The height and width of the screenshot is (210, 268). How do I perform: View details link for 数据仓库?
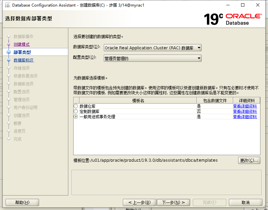pos(245,106)
